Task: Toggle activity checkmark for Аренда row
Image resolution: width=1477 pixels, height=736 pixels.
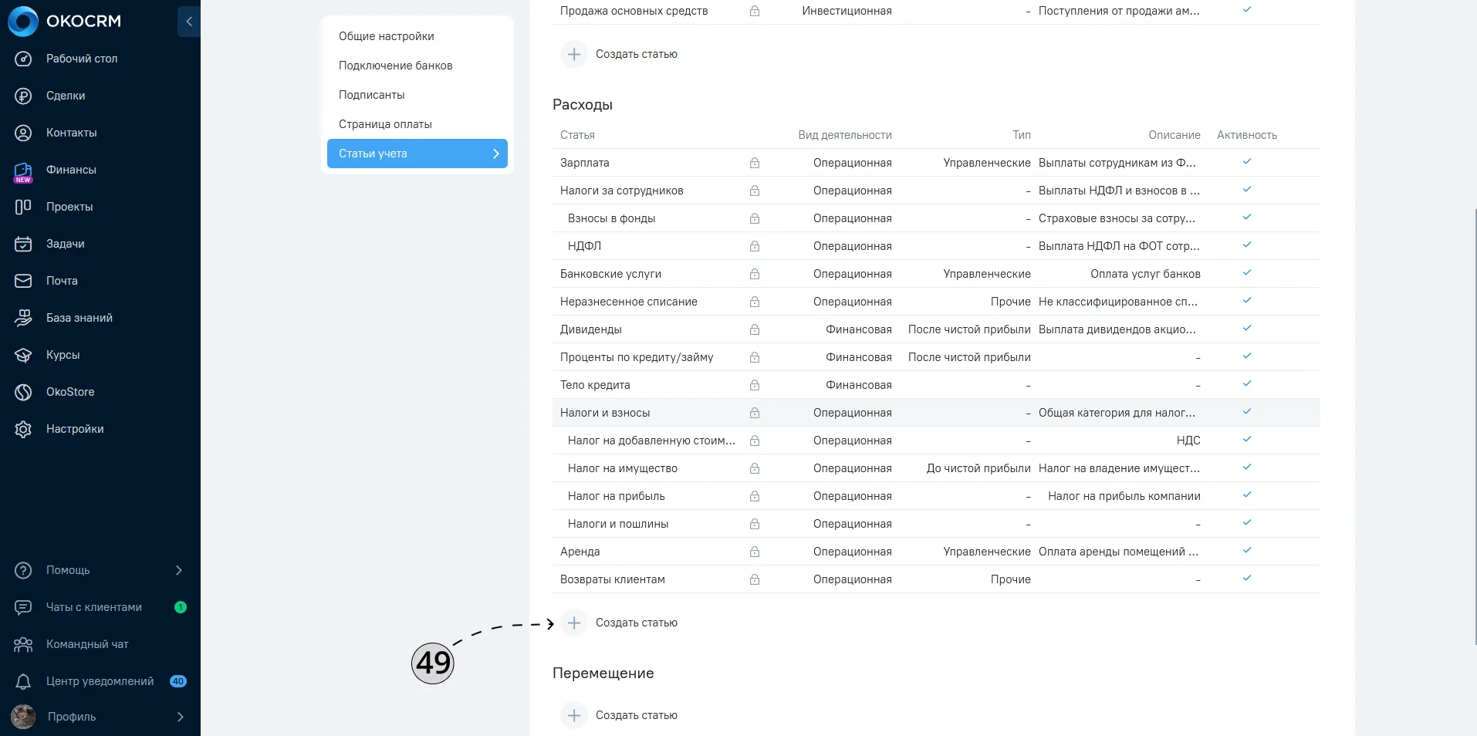Action: coord(1247,551)
